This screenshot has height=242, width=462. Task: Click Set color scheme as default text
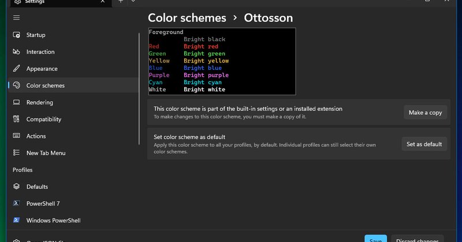click(189, 137)
